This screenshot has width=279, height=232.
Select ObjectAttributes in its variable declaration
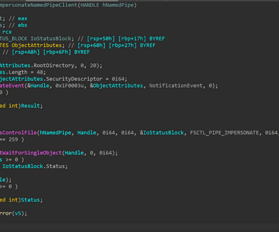coord(37,46)
